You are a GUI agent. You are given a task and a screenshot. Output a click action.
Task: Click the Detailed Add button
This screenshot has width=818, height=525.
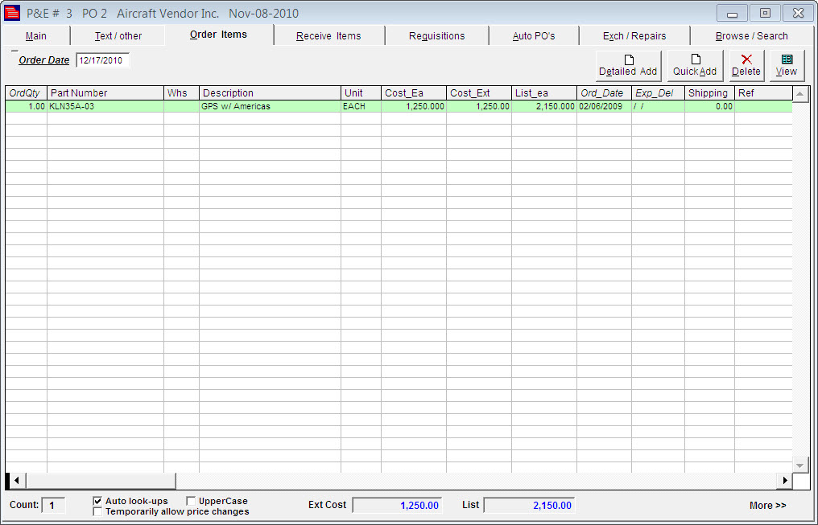click(x=628, y=65)
